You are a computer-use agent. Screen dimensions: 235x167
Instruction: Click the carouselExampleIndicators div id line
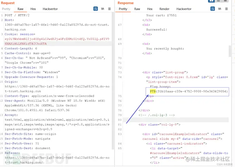click(x=183, y=134)
